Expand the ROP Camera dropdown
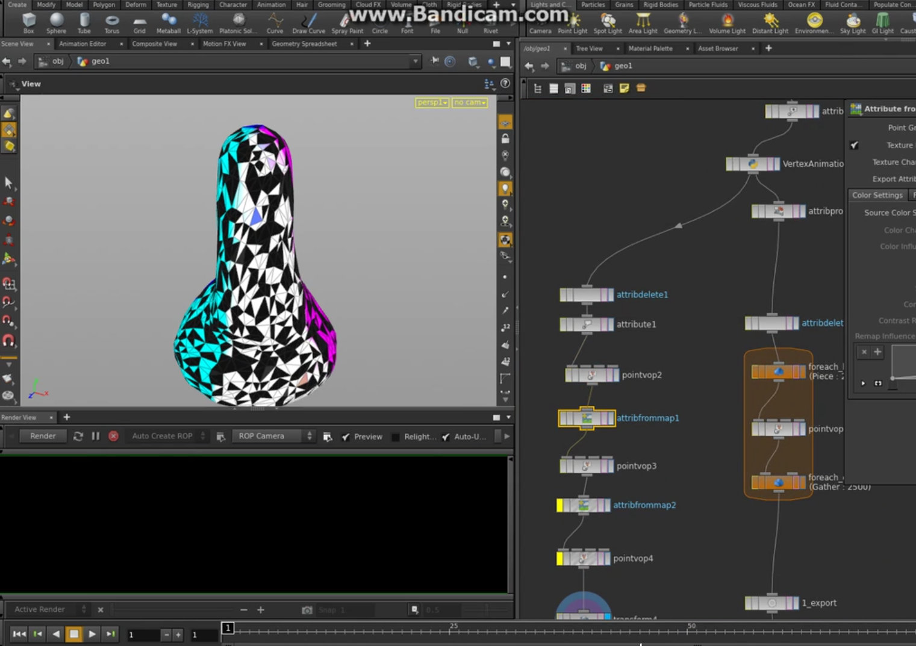The width and height of the screenshot is (916, 646). pos(275,436)
